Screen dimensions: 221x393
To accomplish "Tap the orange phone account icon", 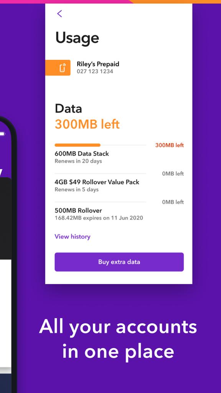I will [58, 68].
